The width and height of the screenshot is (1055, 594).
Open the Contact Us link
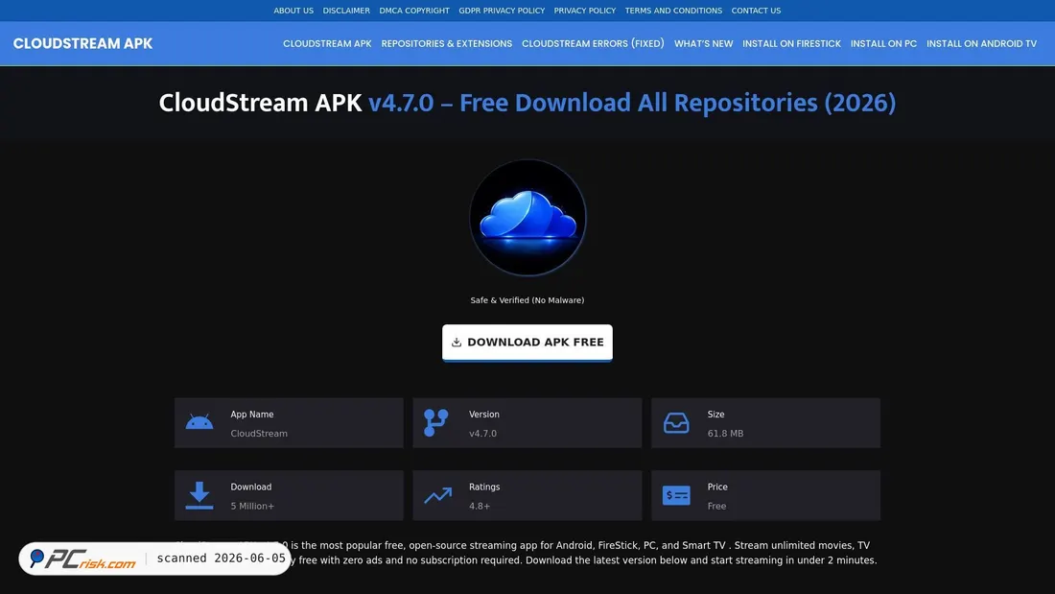(x=757, y=11)
